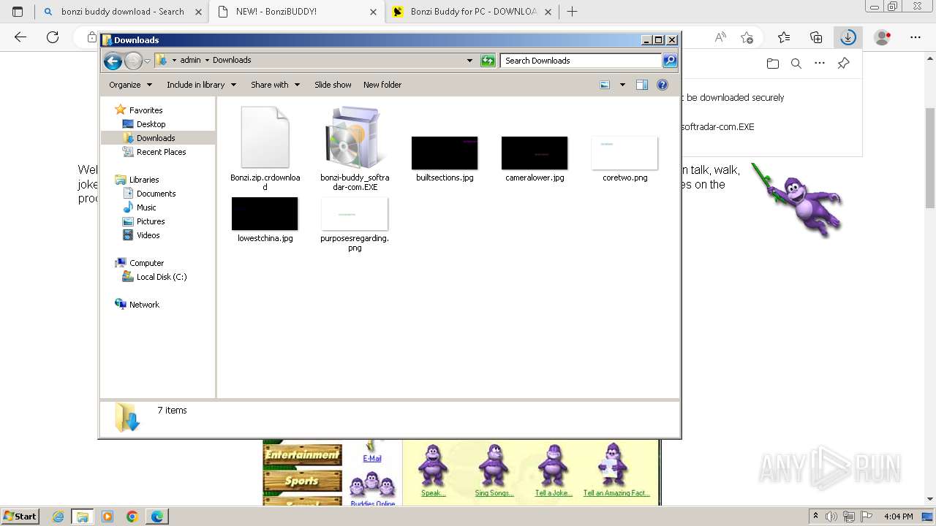Screen dimensions: 936x526
Task: Click admin in the address breadcrumb
Action: pyautogui.click(x=190, y=61)
